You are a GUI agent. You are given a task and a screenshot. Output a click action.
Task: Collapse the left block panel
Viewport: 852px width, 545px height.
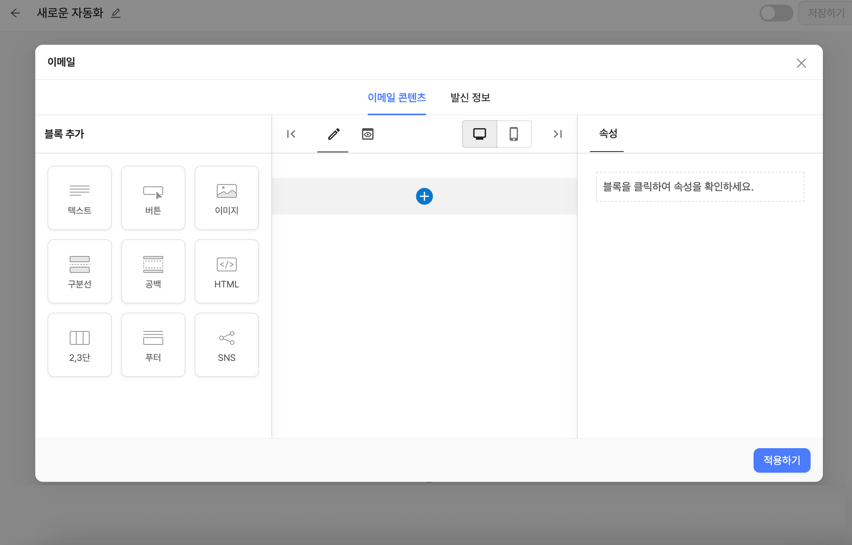291,134
